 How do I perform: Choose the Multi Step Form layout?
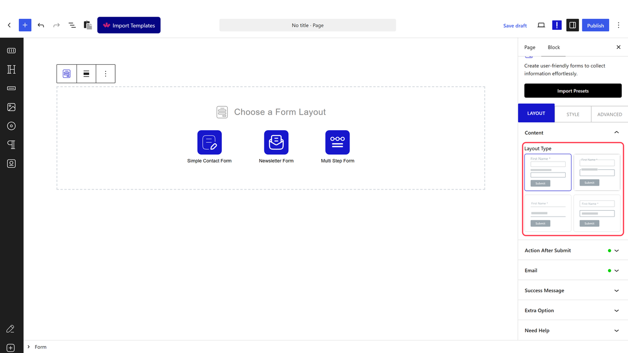coord(338,147)
